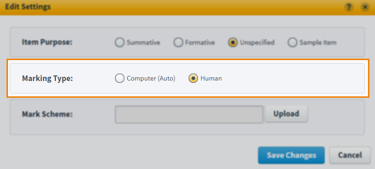The width and height of the screenshot is (375, 169).
Task: Click the Computer (Auto) label text
Action: 151,78
